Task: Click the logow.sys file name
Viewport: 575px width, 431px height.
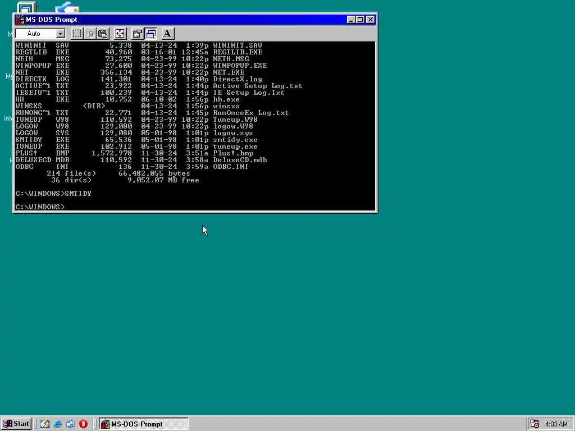Action: point(233,133)
